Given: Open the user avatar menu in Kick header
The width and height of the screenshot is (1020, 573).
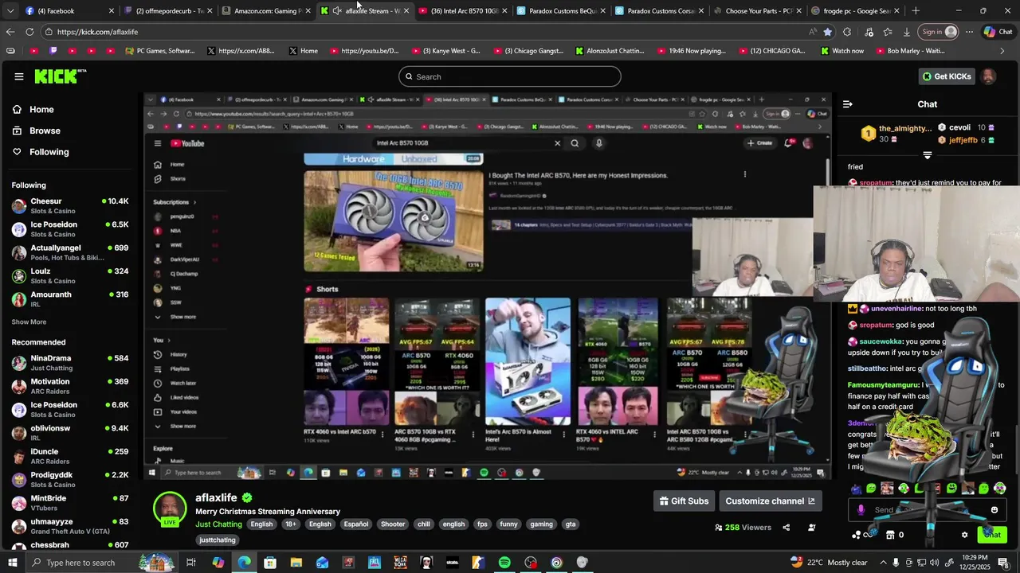Looking at the screenshot, I should [x=988, y=76].
